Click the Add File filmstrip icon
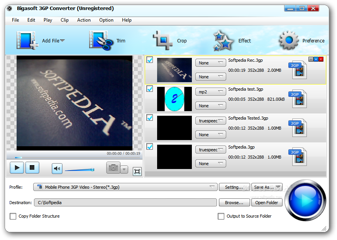 [27, 41]
